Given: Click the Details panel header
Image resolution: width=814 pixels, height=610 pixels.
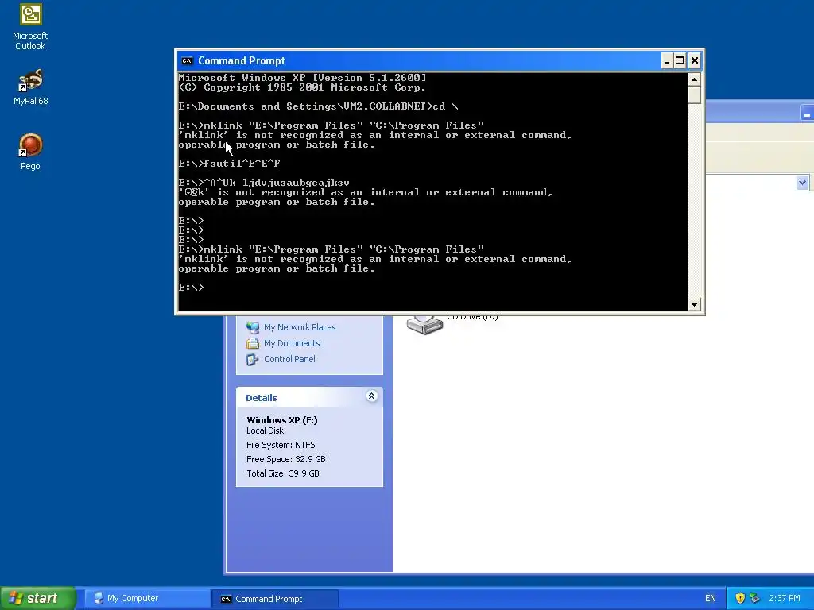Looking at the screenshot, I should coord(309,397).
